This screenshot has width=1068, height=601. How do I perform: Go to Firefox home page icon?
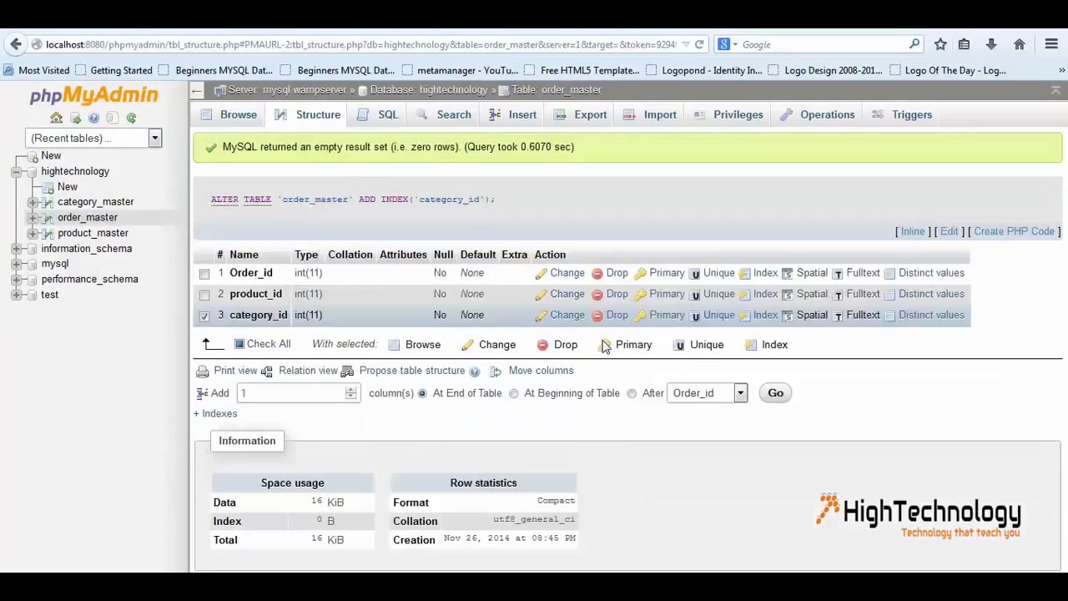coord(1019,44)
